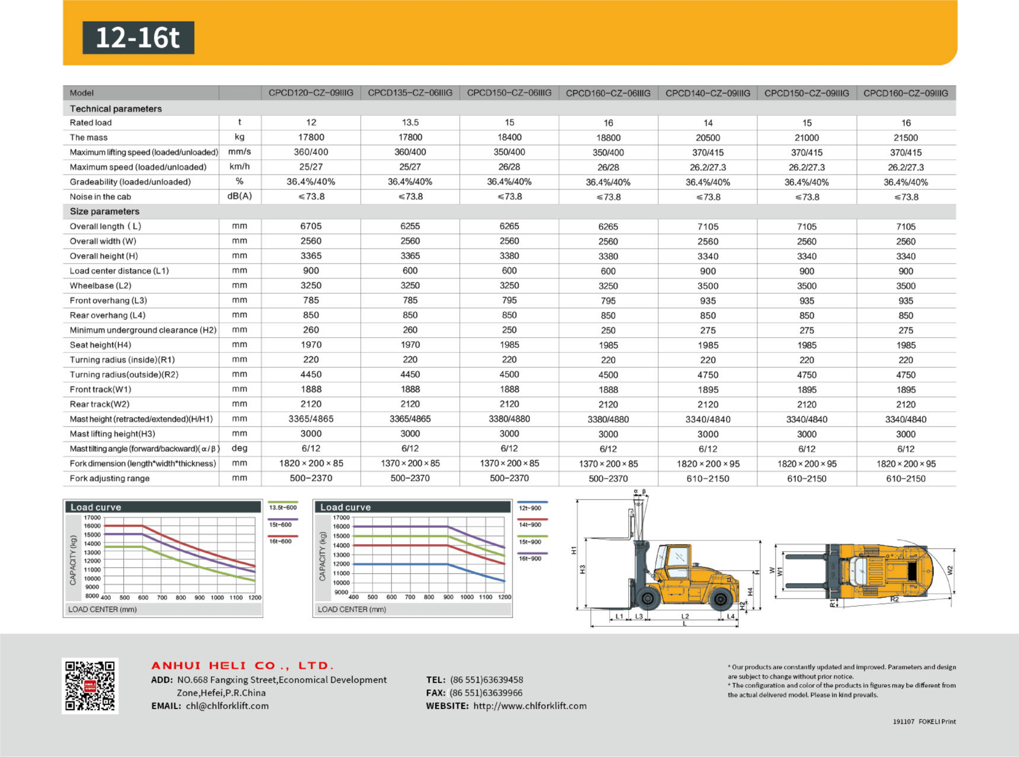Click the Front overhang (L3) row label

108,300
